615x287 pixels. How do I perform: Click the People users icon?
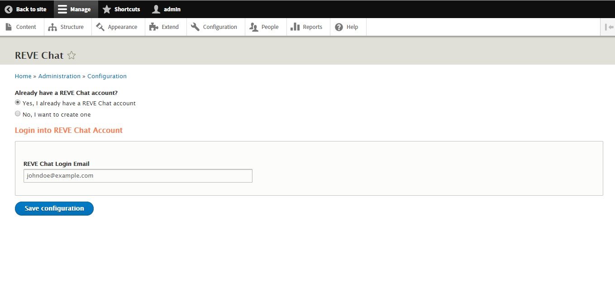click(253, 27)
